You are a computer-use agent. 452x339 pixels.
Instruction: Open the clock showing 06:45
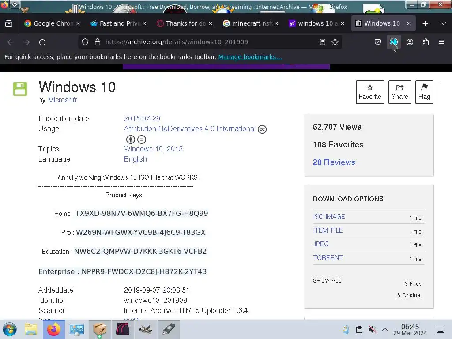pos(410,329)
